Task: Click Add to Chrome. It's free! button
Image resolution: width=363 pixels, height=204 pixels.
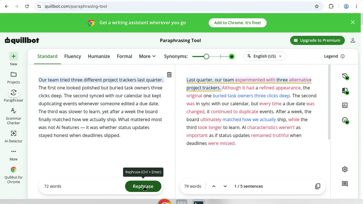Action: (x=237, y=23)
